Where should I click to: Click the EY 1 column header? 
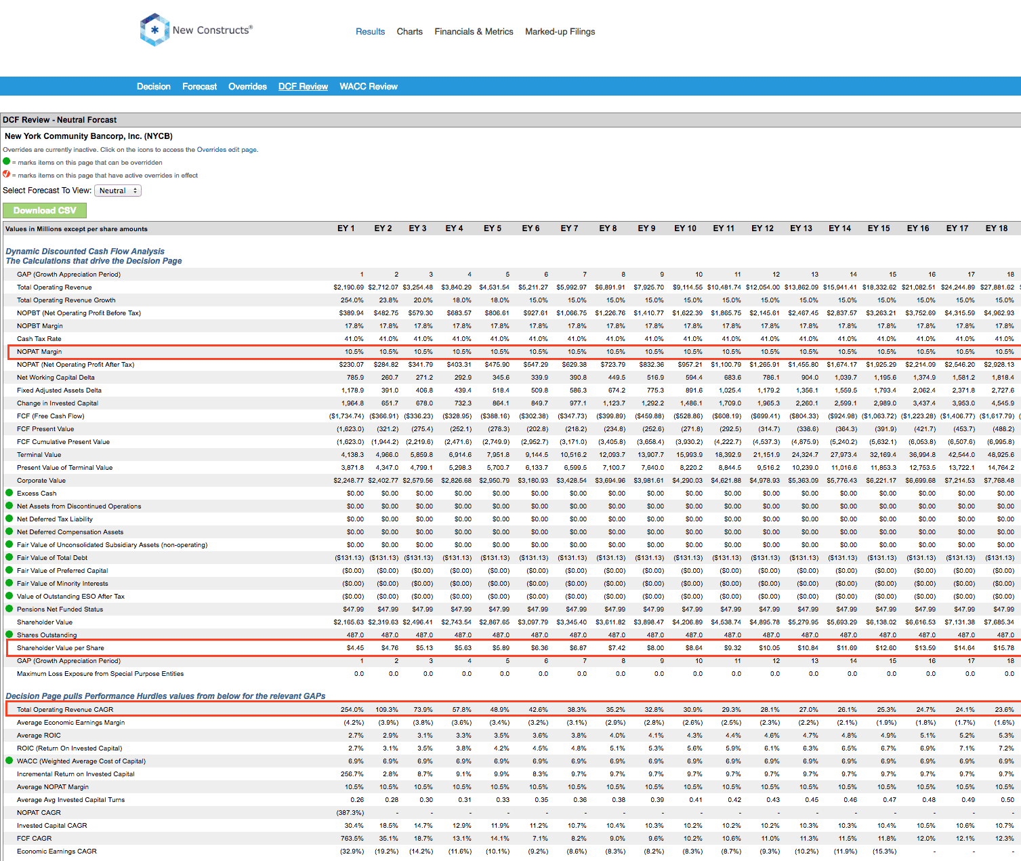[346, 228]
